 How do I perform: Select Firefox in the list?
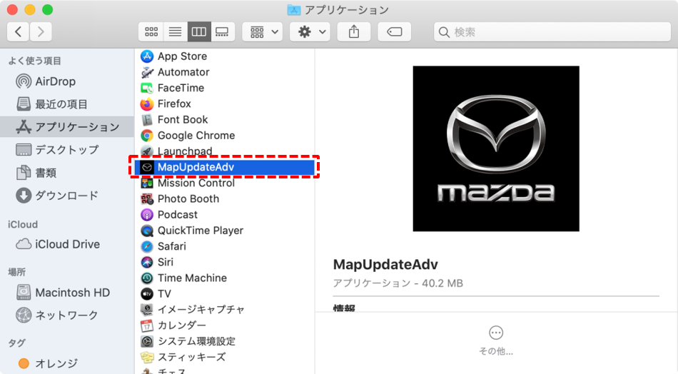[x=225, y=103]
